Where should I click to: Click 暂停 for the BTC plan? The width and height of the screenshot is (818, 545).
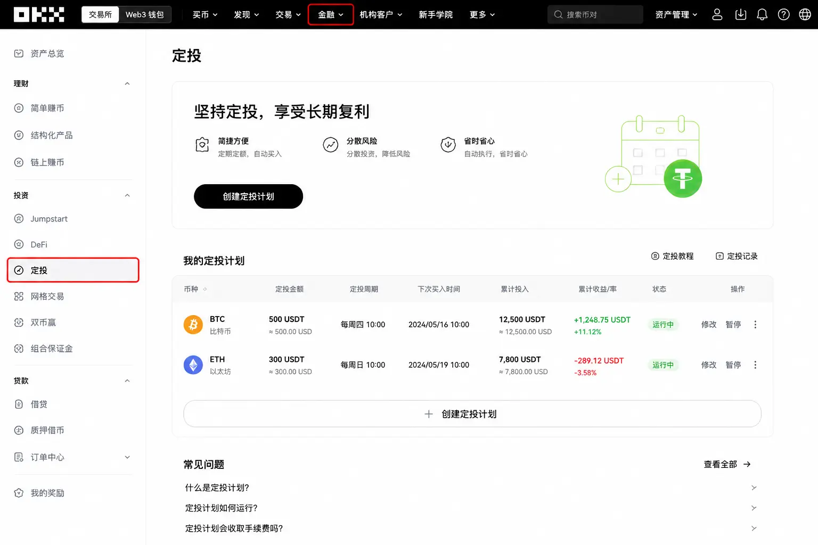(733, 325)
